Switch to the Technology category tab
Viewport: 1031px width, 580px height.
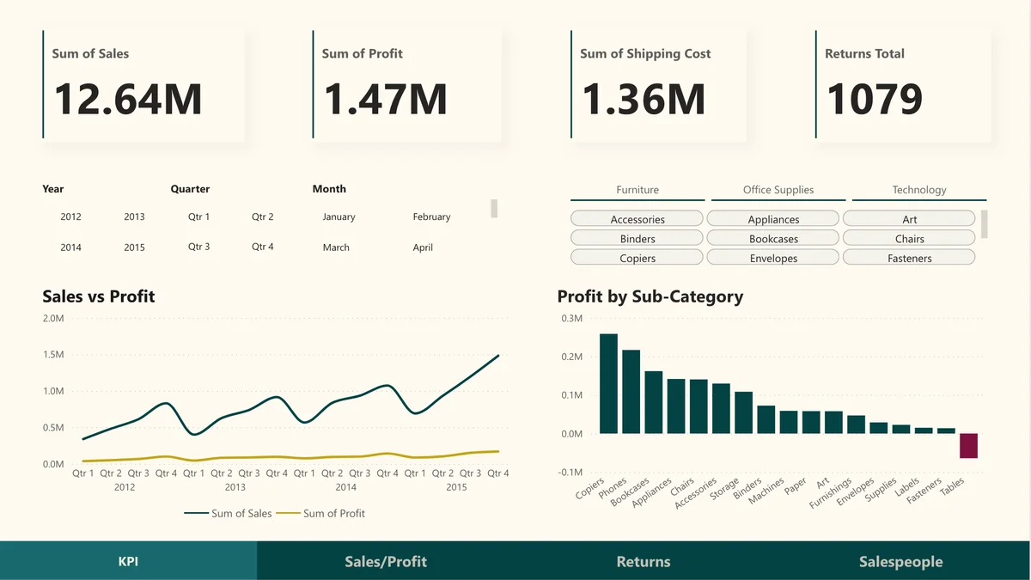[919, 189]
